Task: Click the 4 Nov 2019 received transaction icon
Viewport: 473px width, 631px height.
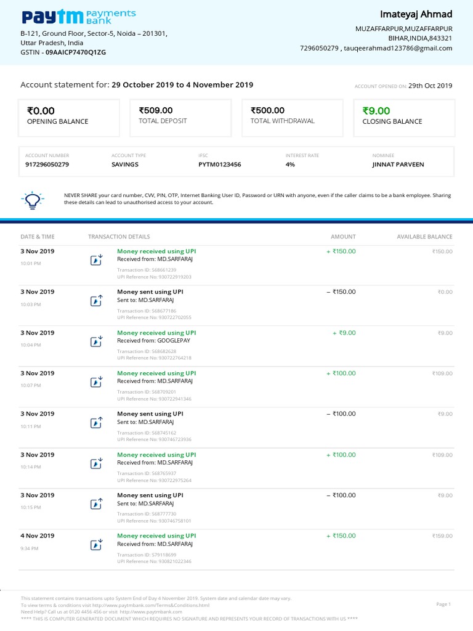Action: click(x=96, y=545)
